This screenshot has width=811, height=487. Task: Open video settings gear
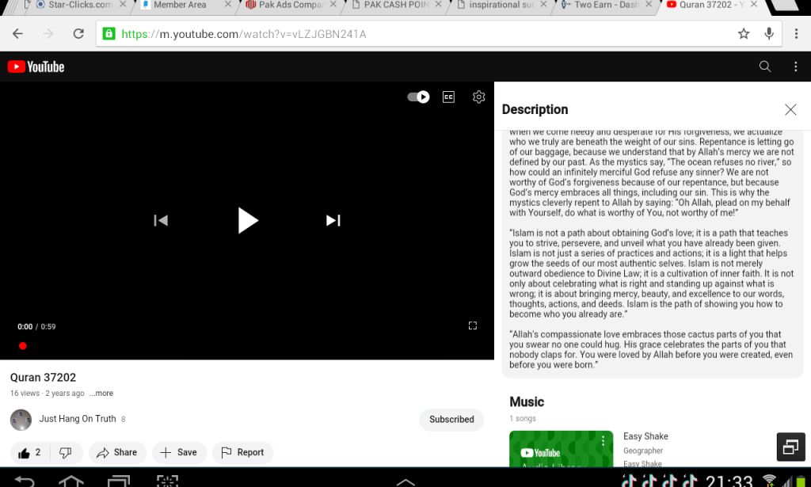click(478, 97)
